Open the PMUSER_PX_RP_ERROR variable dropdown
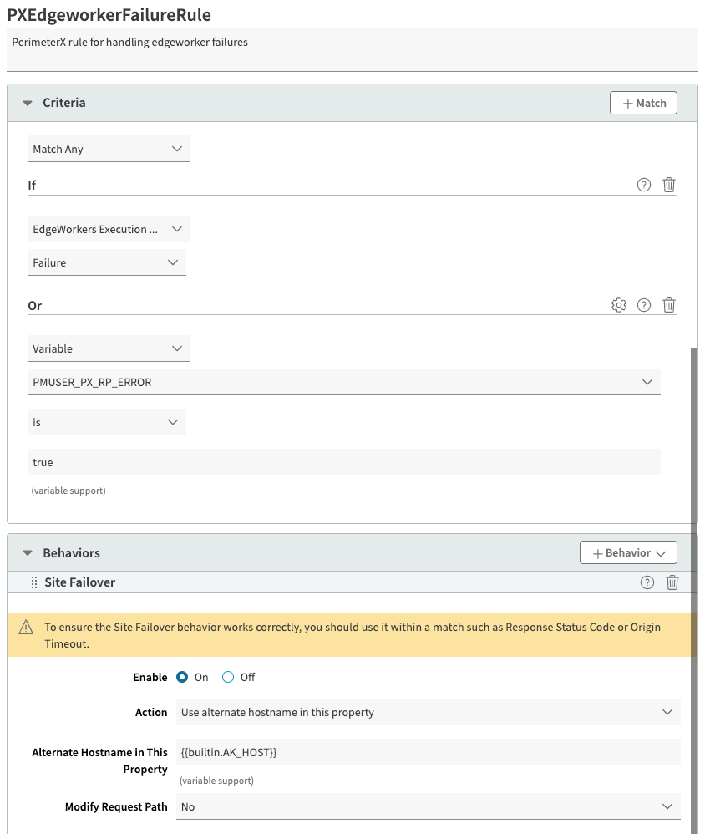 344,382
